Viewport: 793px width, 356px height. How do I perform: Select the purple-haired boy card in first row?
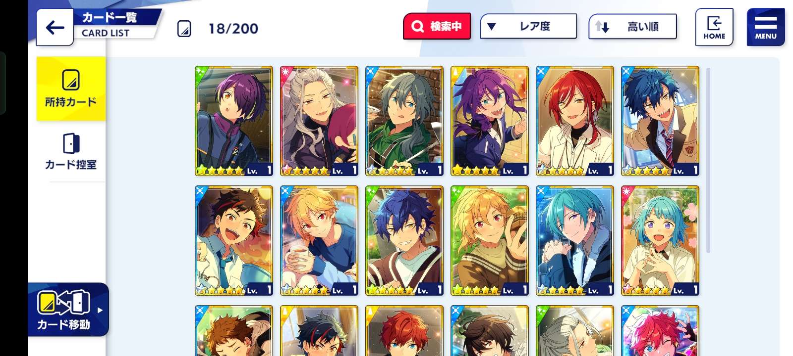(234, 121)
